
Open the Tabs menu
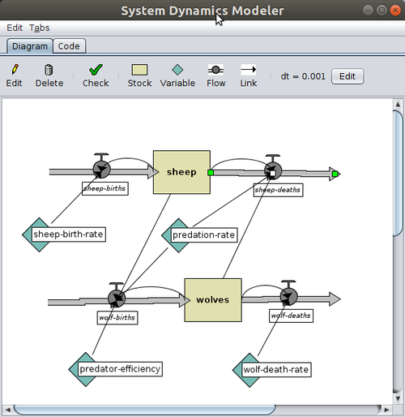click(x=40, y=28)
